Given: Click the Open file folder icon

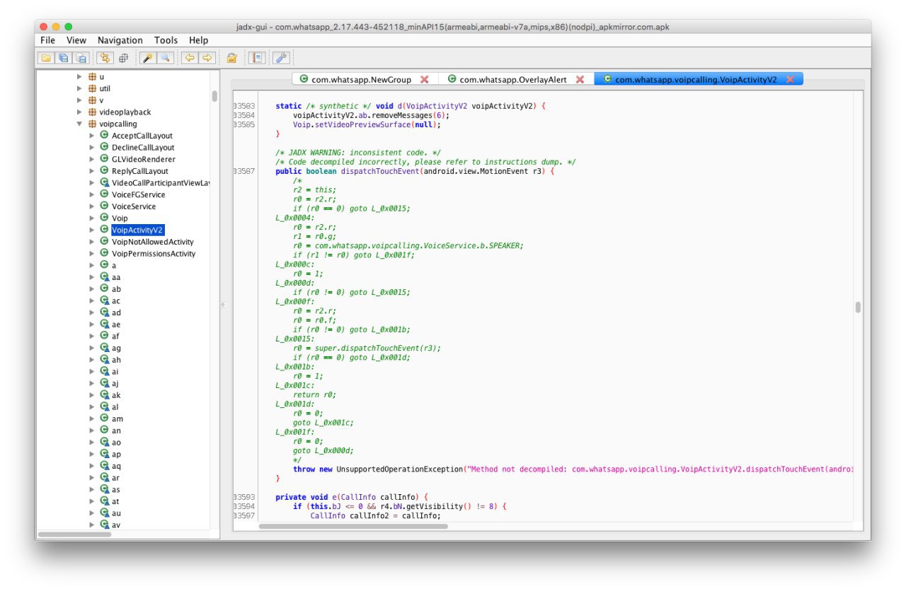Looking at the screenshot, I should pos(46,58).
